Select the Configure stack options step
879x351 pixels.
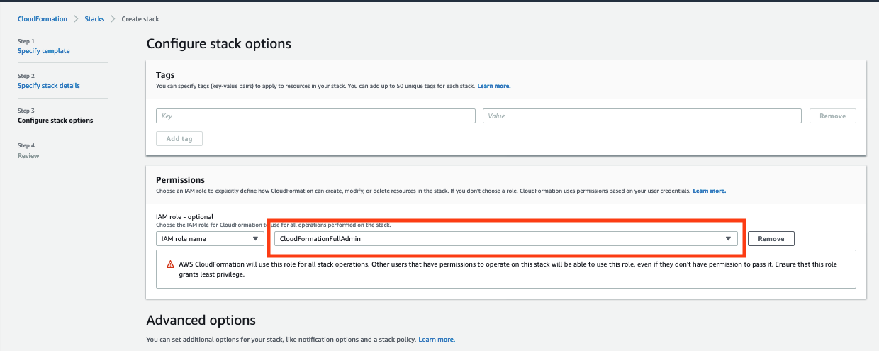coord(55,121)
